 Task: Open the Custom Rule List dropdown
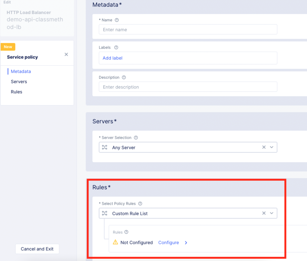pyautogui.click(x=272, y=213)
